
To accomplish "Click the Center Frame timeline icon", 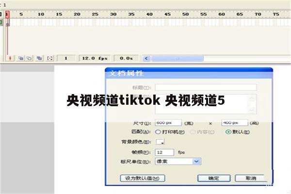I will [x=10, y=58].
